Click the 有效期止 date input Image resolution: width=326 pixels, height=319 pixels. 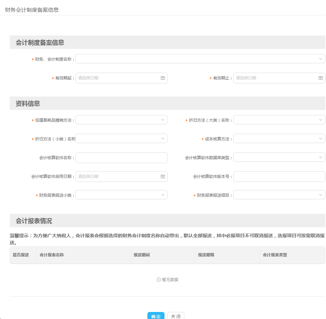click(x=275, y=78)
